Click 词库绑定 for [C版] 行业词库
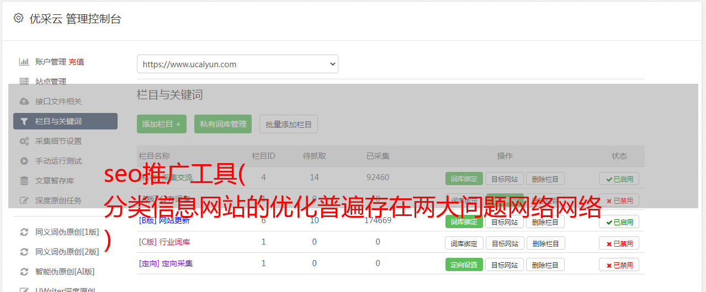The image size is (706, 292). tap(464, 243)
